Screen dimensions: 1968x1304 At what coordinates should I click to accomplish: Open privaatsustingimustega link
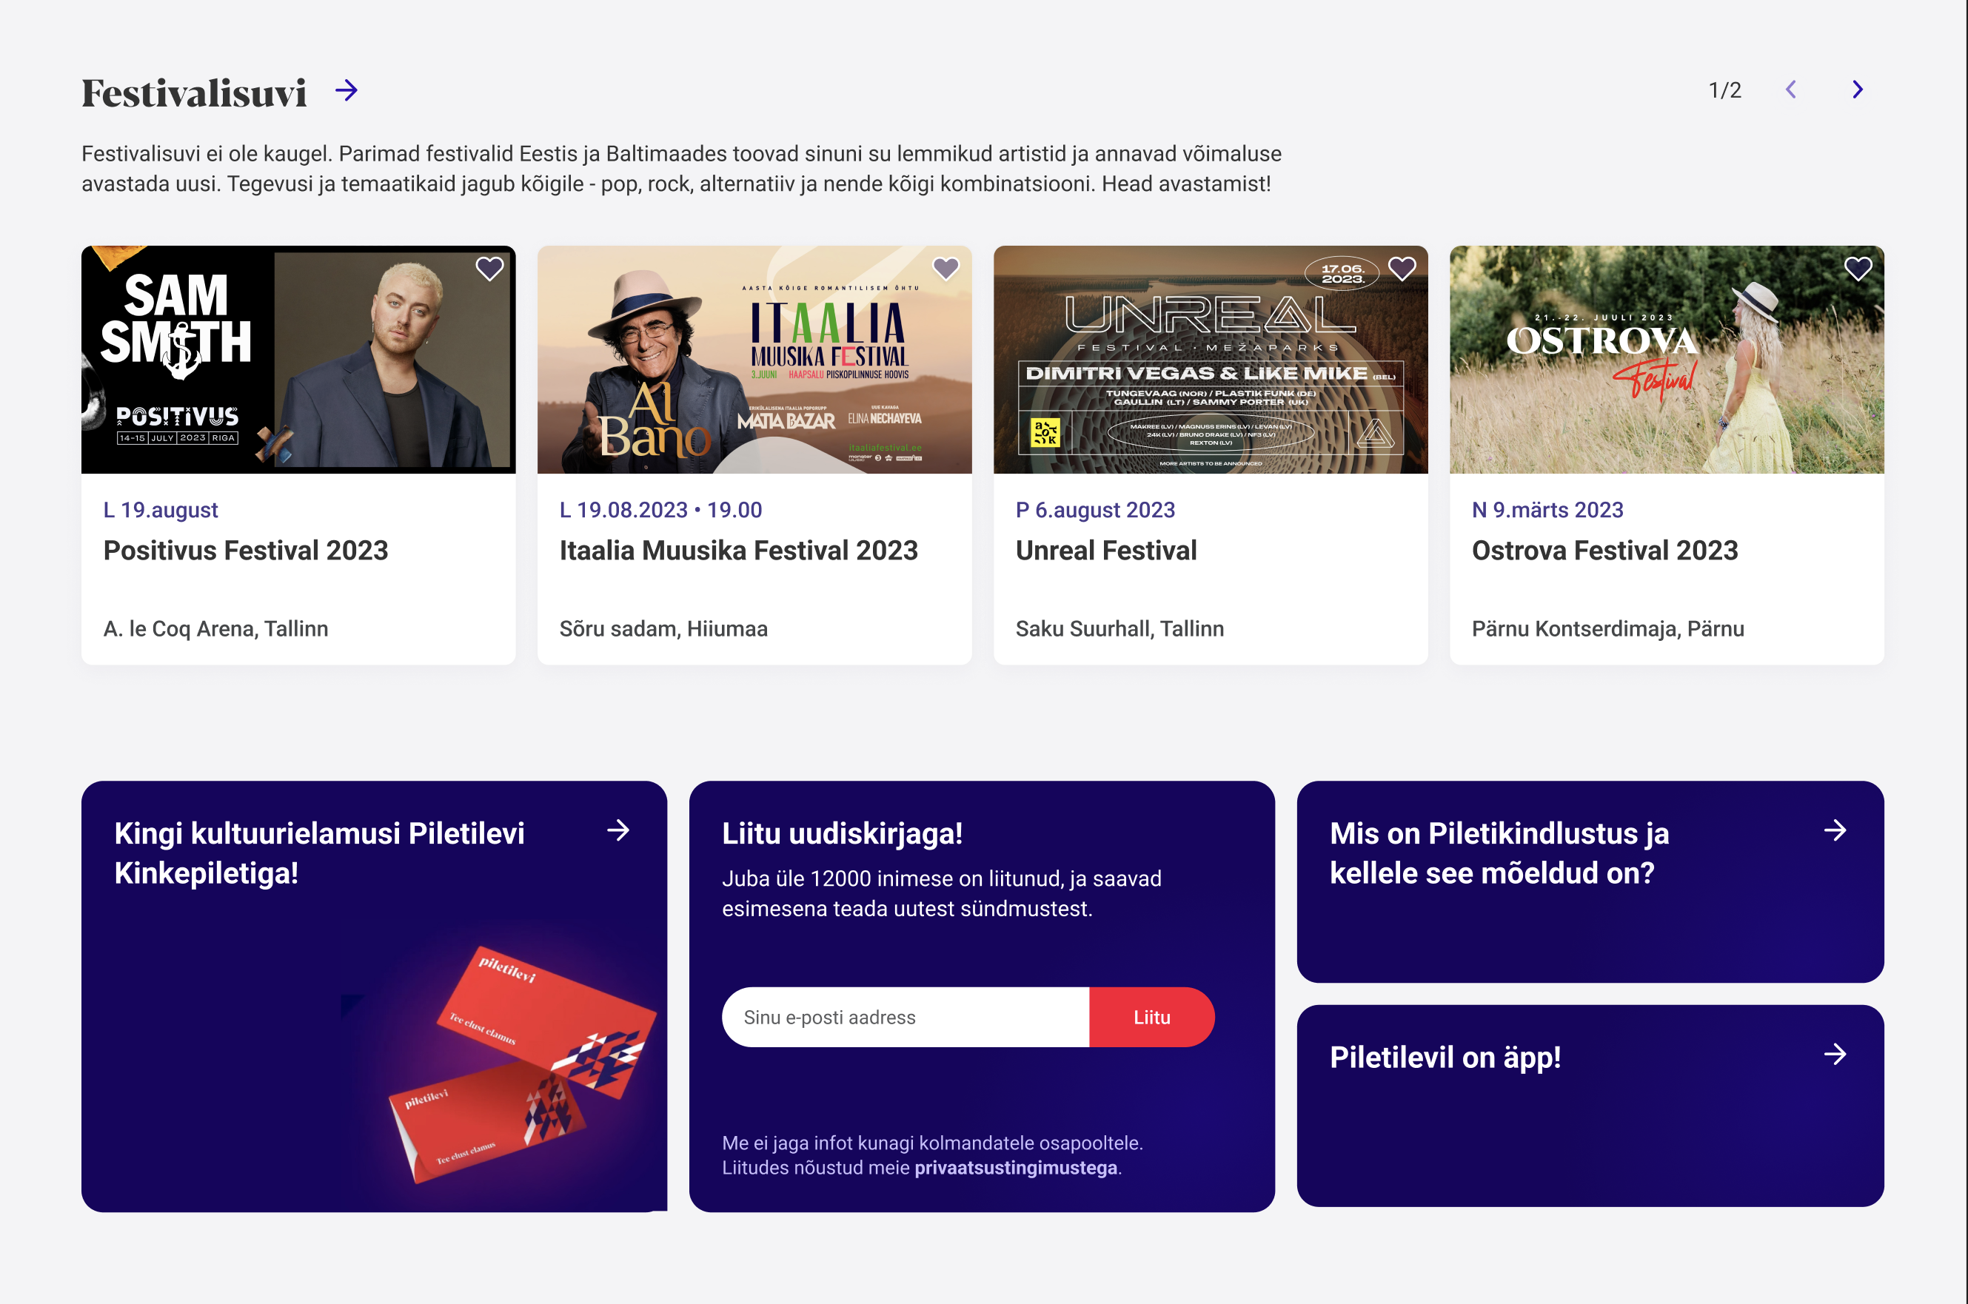coord(1016,1168)
